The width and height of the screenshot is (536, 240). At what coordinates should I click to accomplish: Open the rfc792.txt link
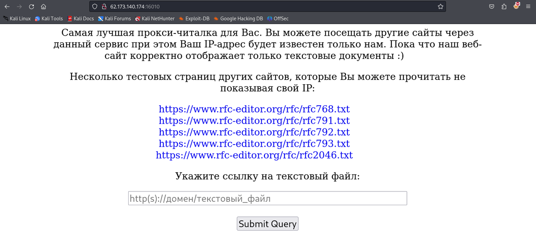254,132
